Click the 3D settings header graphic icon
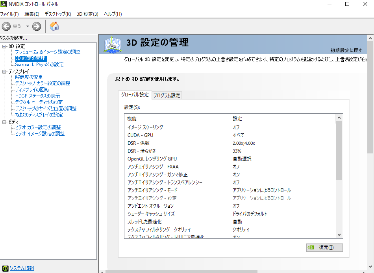The height and width of the screenshot is (273, 374). click(113, 44)
